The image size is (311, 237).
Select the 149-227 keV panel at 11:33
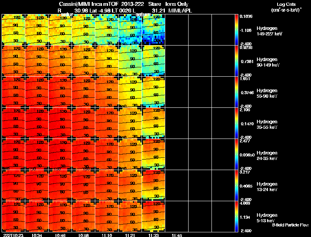point(153,30)
